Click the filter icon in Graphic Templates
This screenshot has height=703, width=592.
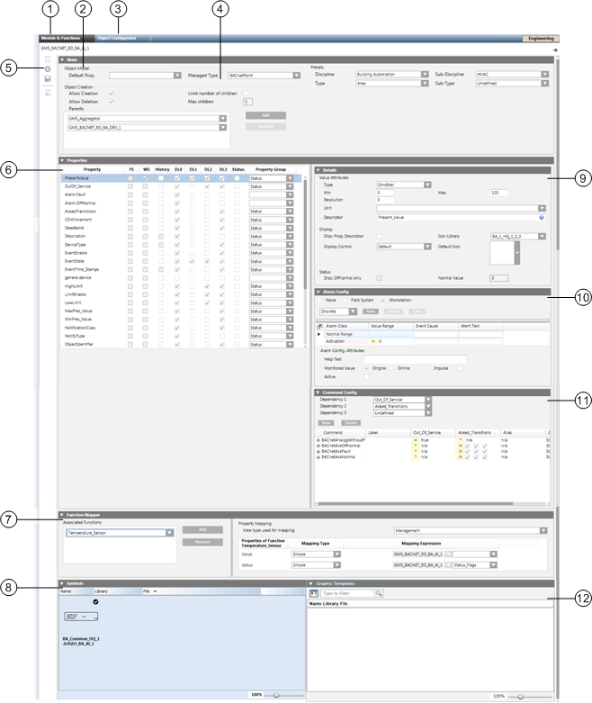pos(313,593)
